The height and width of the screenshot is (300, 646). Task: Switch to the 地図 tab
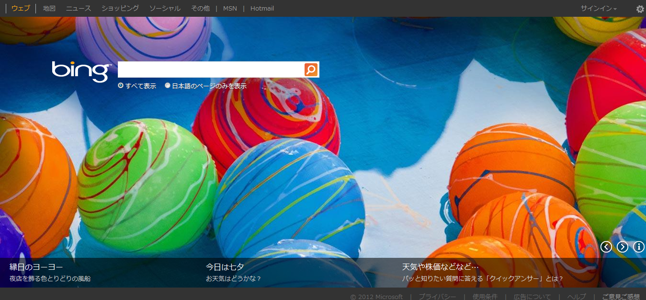(49, 9)
